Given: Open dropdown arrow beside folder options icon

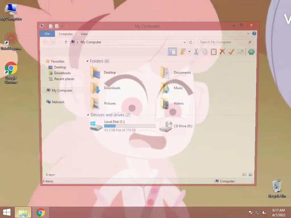Looking at the screenshot, I should 189,52.
